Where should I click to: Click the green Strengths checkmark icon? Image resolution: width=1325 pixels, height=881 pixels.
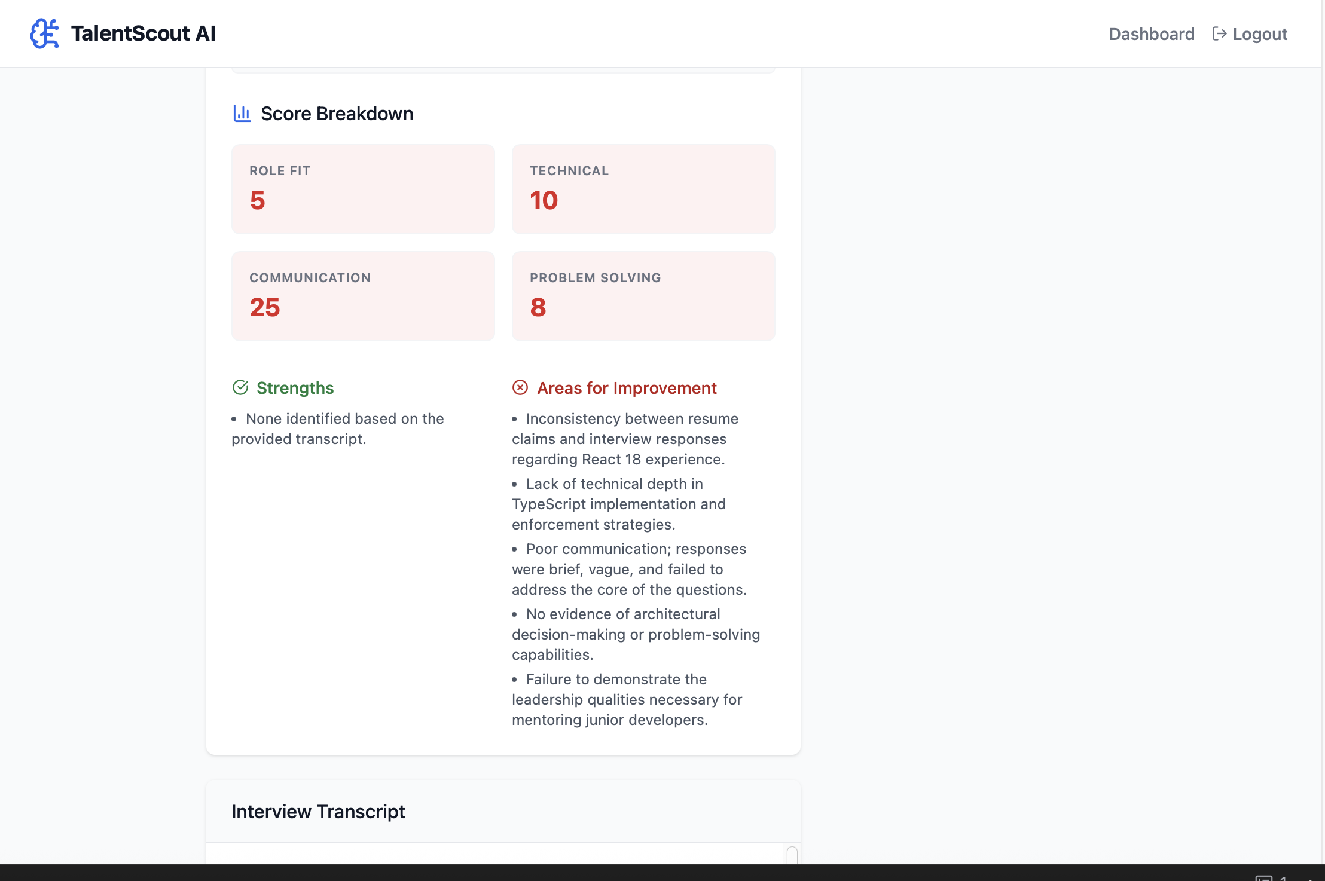[x=240, y=388]
